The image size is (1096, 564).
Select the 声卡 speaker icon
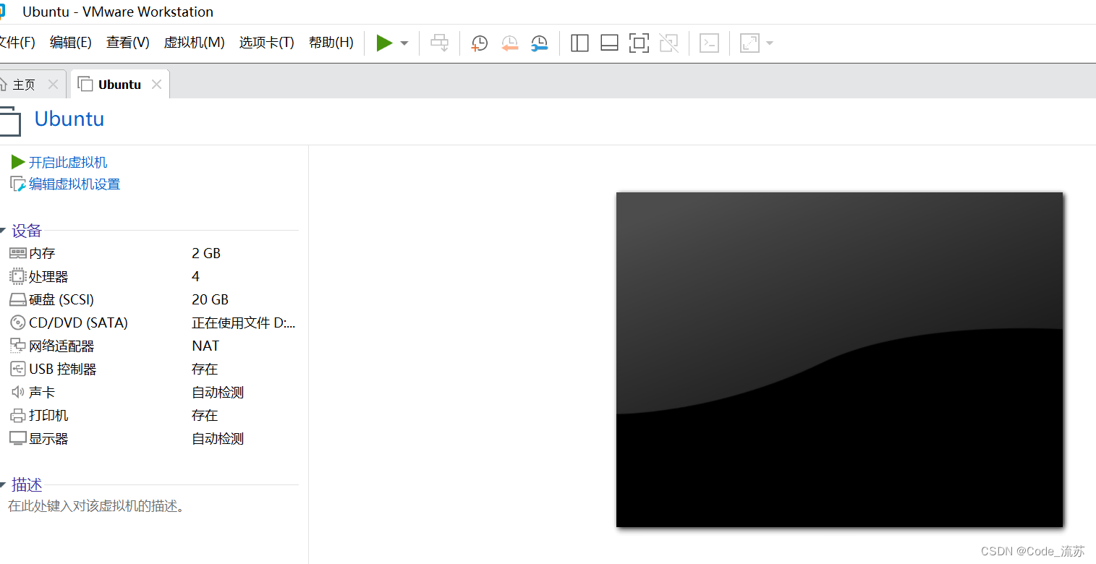pos(17,392)
